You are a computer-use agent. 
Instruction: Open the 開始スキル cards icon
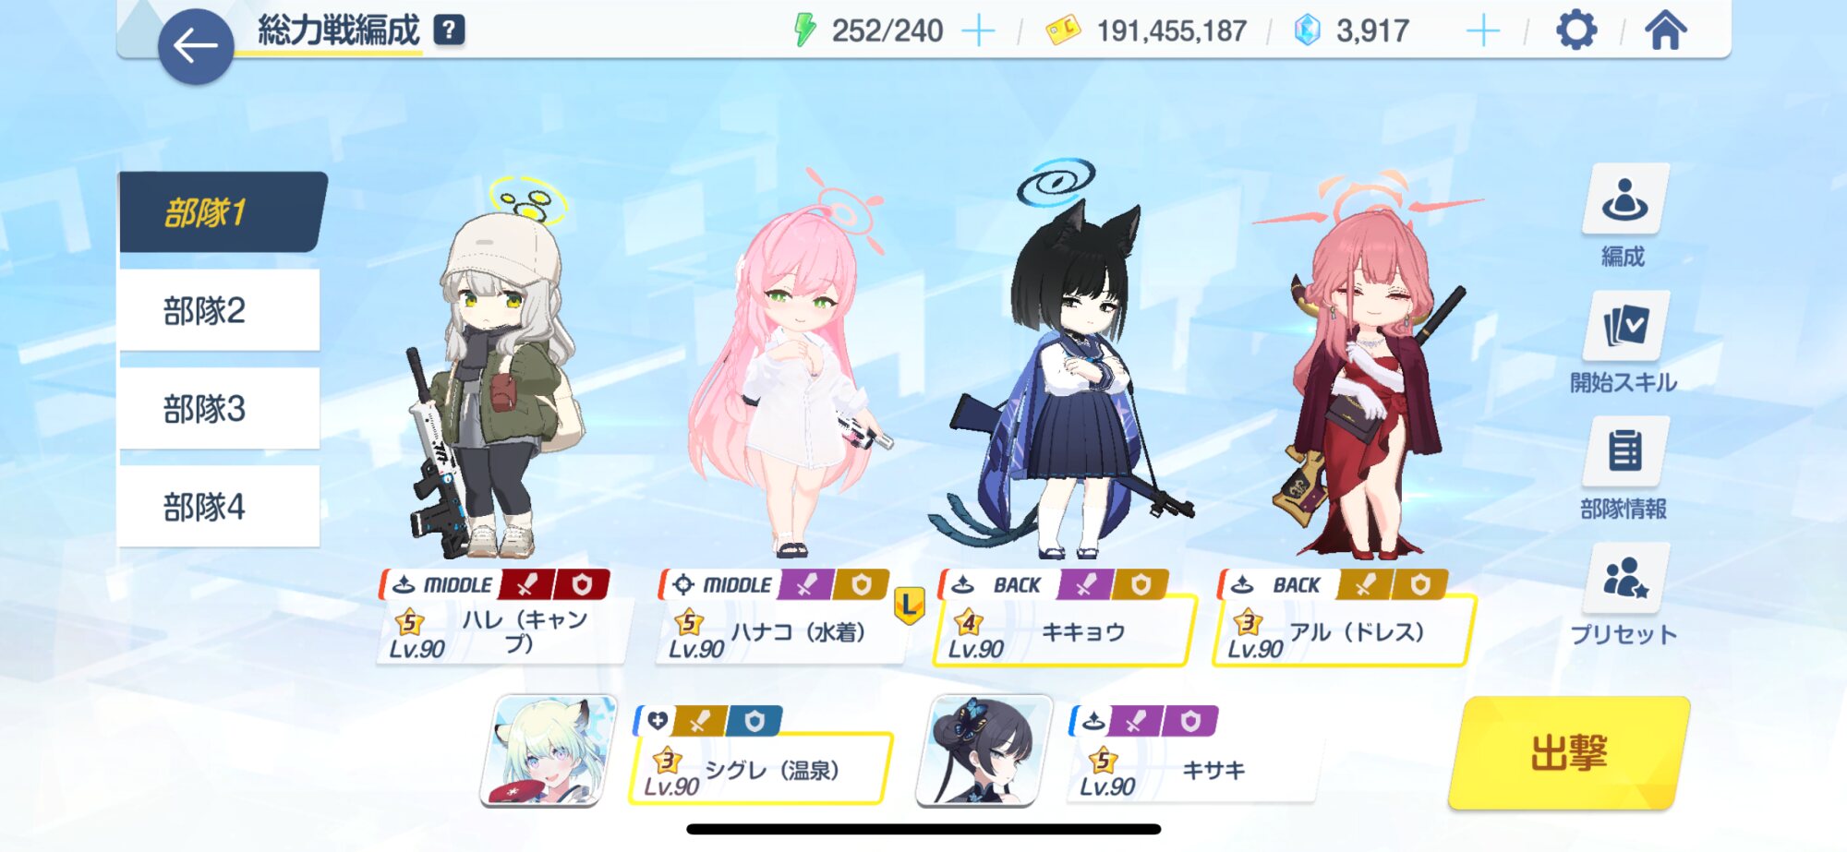coord(1624,325)
